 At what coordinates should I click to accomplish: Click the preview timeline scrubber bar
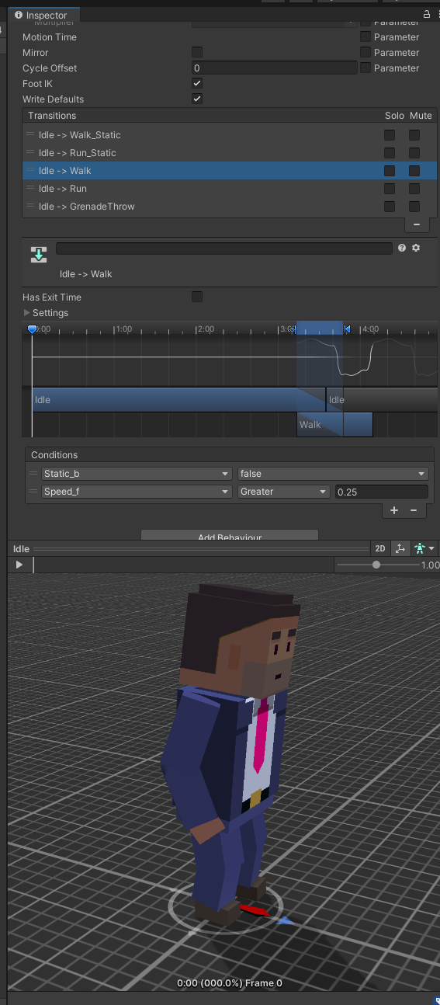coord(182,565)
